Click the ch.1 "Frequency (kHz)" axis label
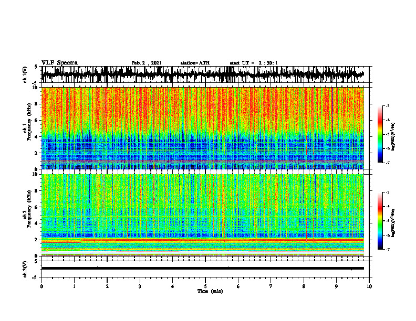This screenshot has width=416, height=321. (x=30, y=122)
